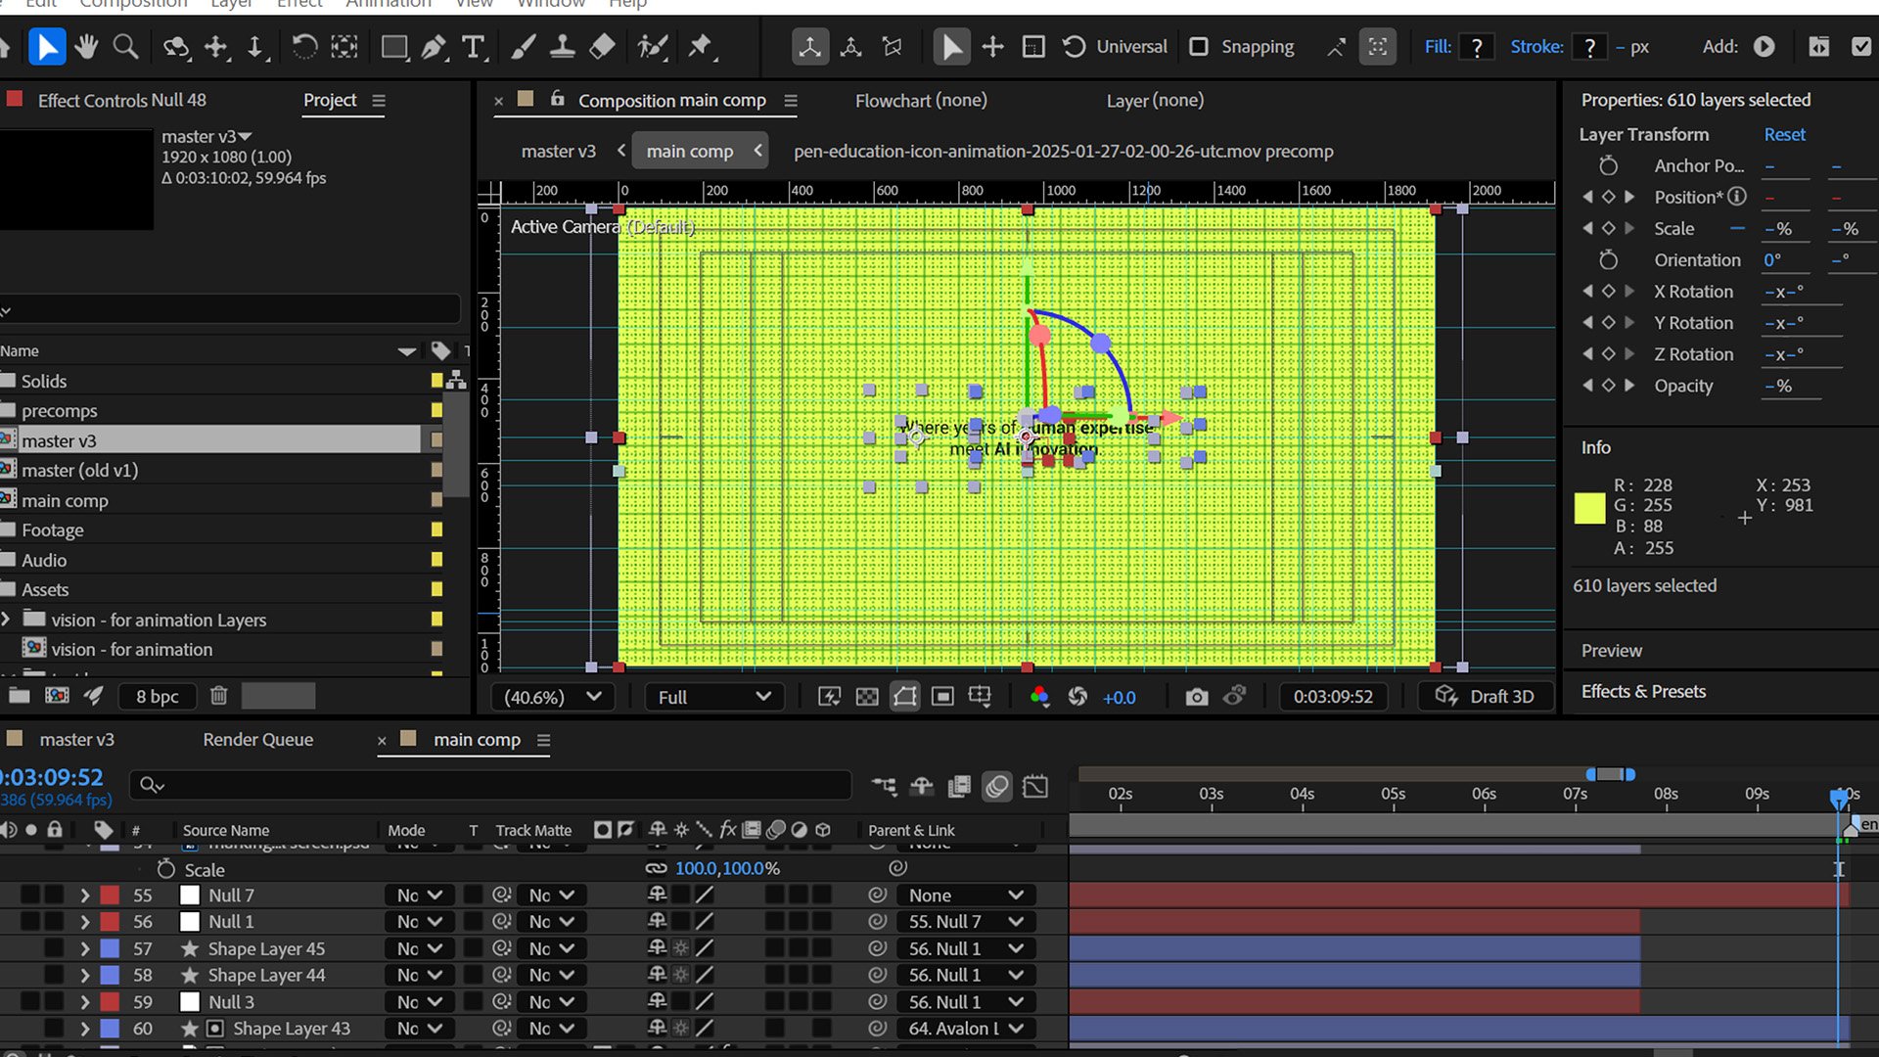Viewport: 1879px width, 1057px height.
Task: Click Reset in Layer Transform
Action: pyautogui.click(x=1784, y=134)
